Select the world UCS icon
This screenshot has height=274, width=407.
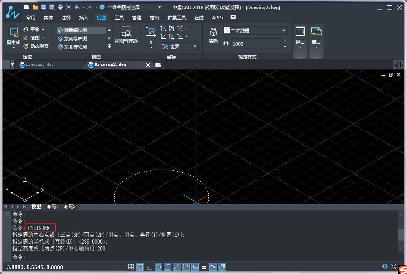[166, 46]
